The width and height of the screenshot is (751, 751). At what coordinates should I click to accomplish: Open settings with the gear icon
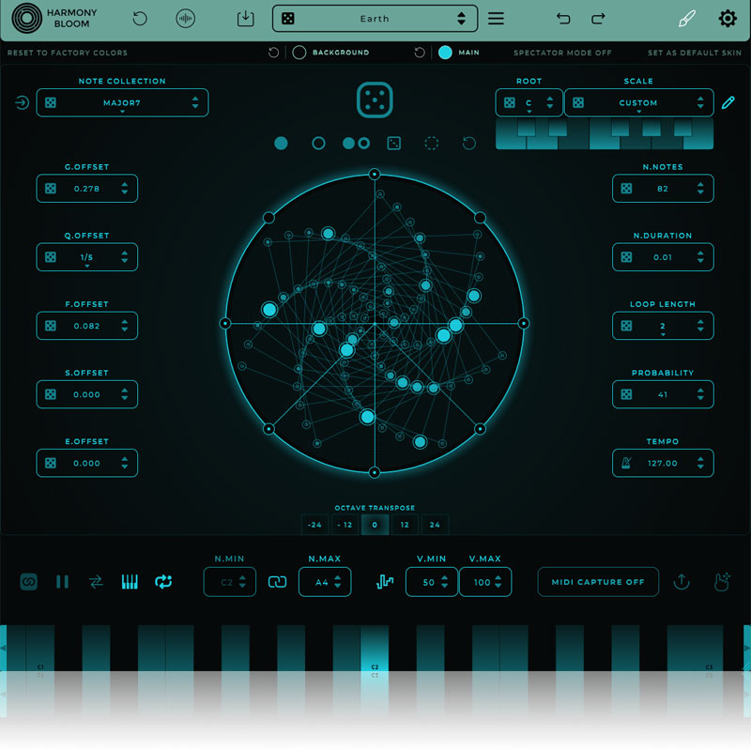tap(728, 19)
